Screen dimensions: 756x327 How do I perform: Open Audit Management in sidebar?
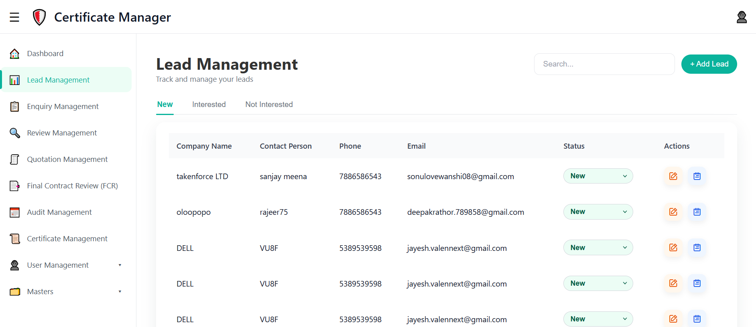59,212
